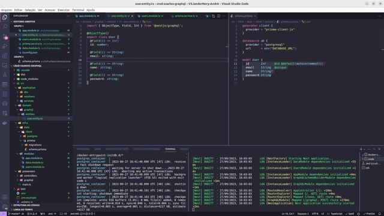Open the Arquivo menu
Image resolution: width=384 pixels, height=216 pixels.
point(7,10)
